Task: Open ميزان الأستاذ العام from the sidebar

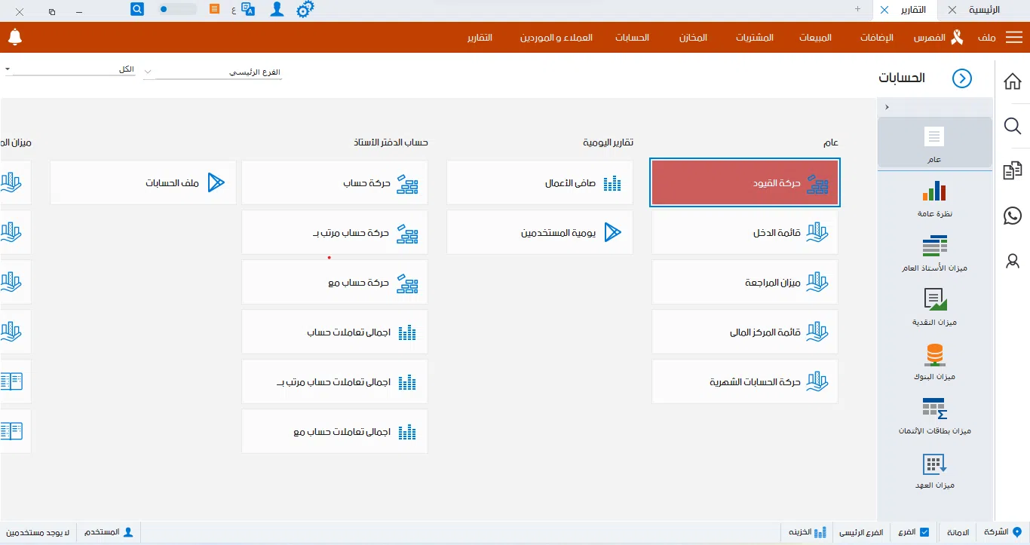Action: coord(935,253)
